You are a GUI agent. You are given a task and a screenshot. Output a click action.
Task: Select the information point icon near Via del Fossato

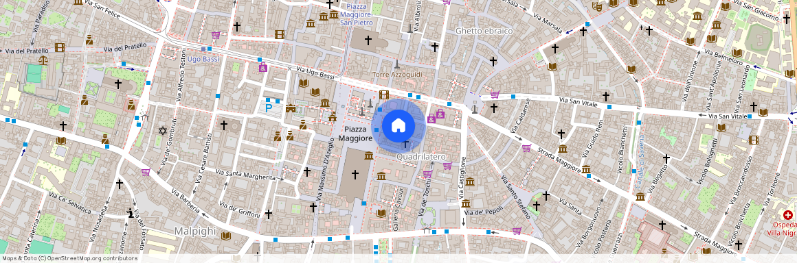130,213
